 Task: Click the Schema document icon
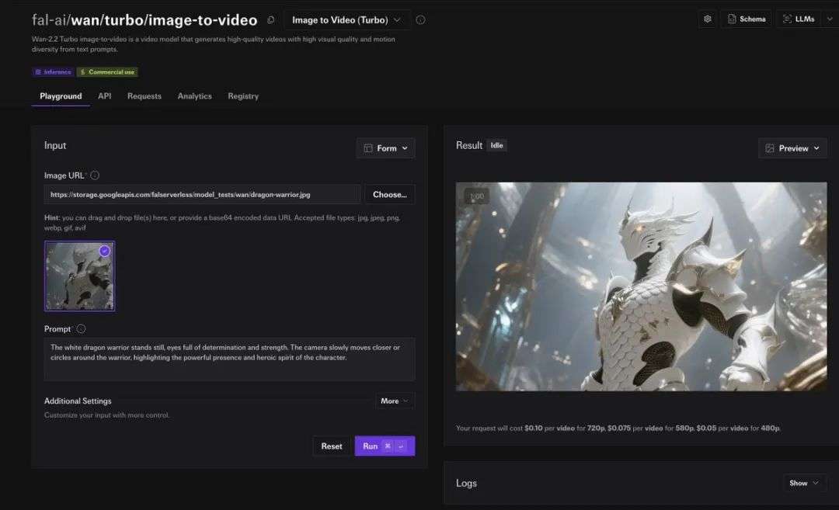click(732, 19)
